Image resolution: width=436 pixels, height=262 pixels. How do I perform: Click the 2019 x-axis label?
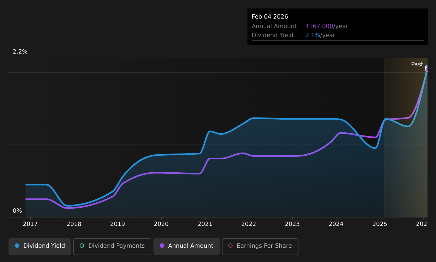tap(118, 224)
